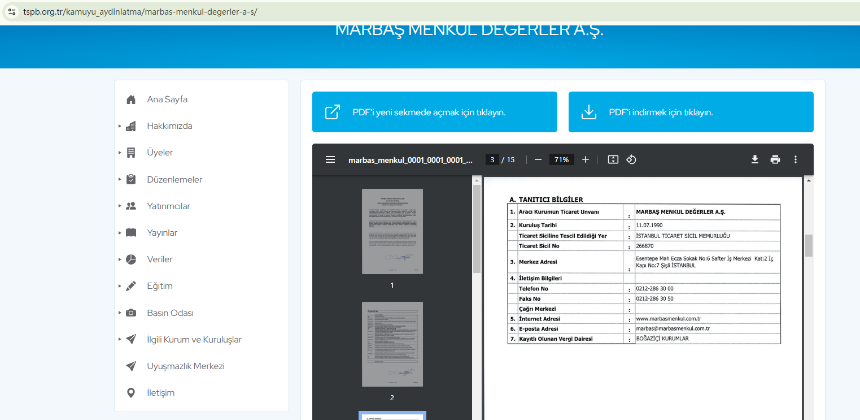This screenshot has height=420, width=860.
Task: Click "PDF'i yeni sekmede açmak için tıklayın" button
Action: click(435, 112)
